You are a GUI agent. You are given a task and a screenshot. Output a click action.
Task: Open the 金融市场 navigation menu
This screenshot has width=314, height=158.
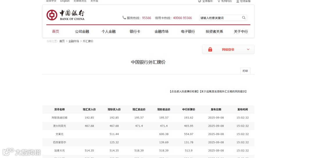pos(161,31)
